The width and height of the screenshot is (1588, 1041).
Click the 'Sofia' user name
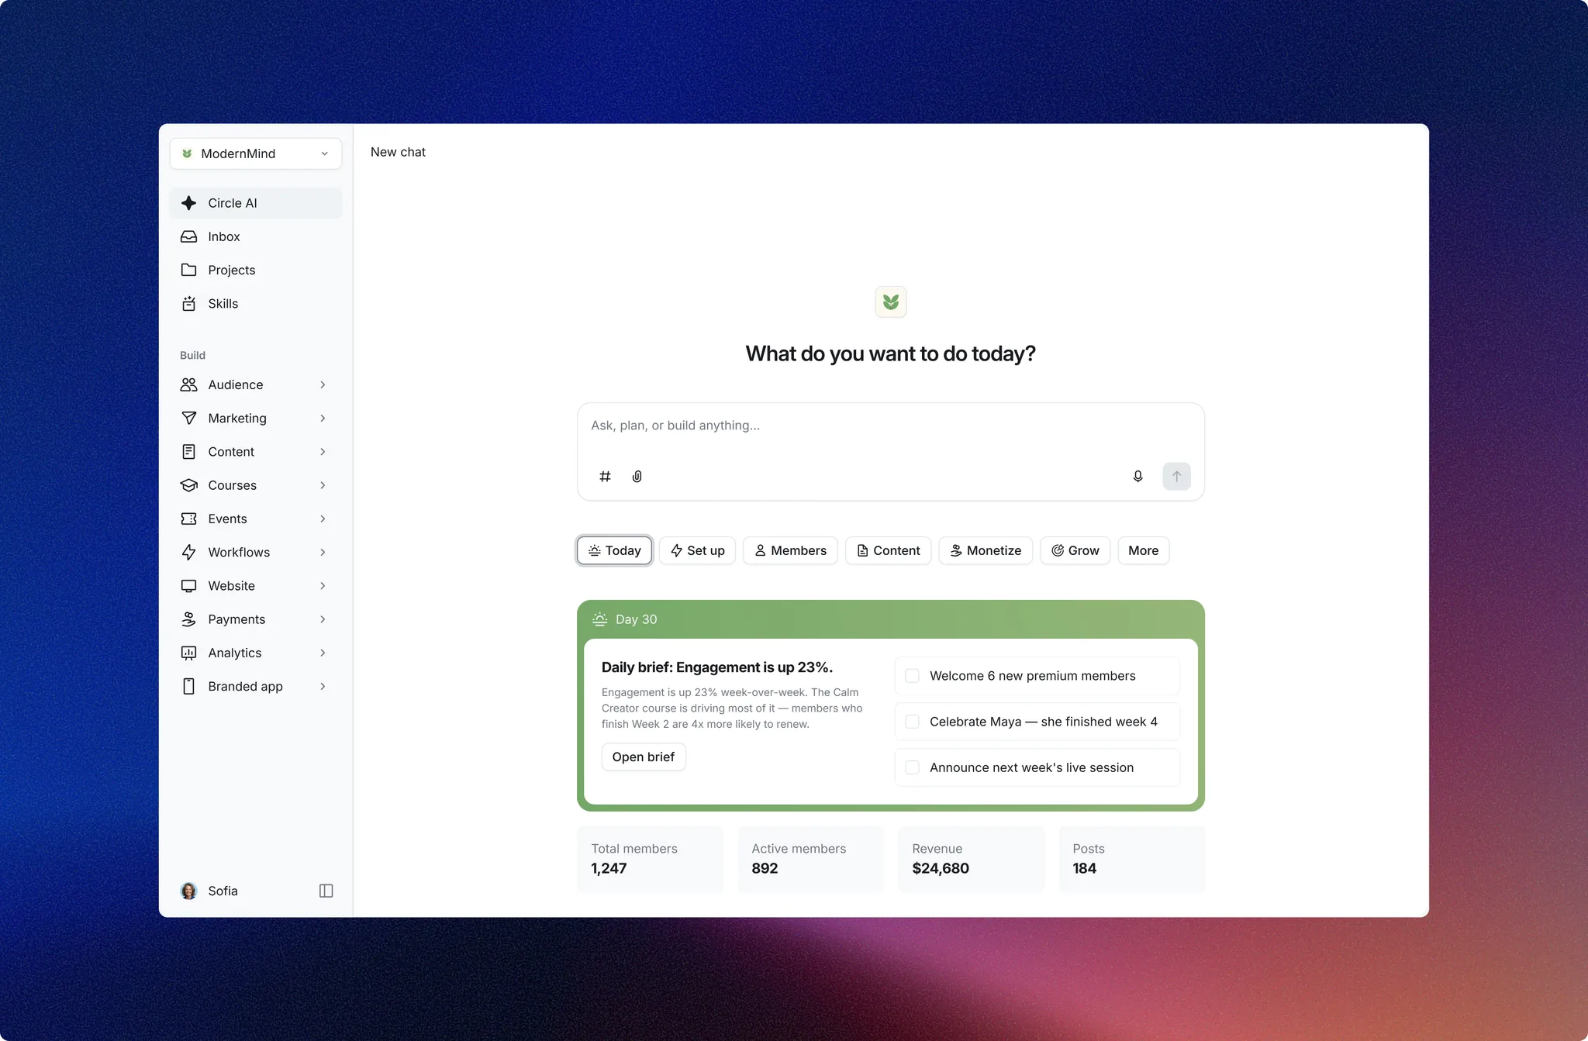[223, 891]
